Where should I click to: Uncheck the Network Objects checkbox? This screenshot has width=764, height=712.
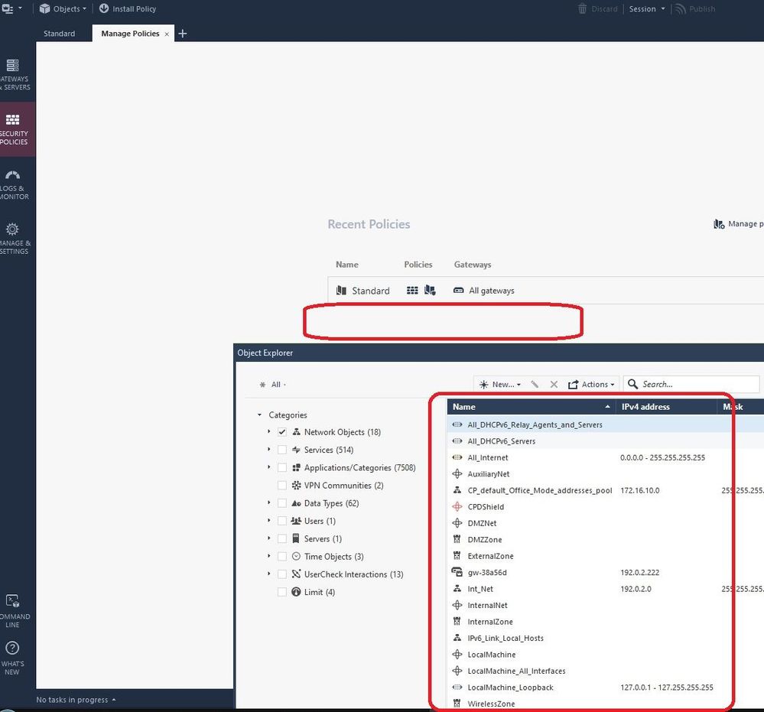[282, 432]
